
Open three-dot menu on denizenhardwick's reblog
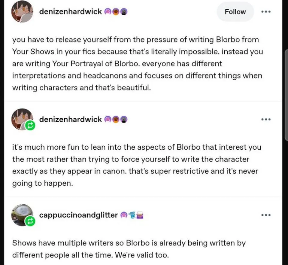pyautogui.click(x=266, y=120)
